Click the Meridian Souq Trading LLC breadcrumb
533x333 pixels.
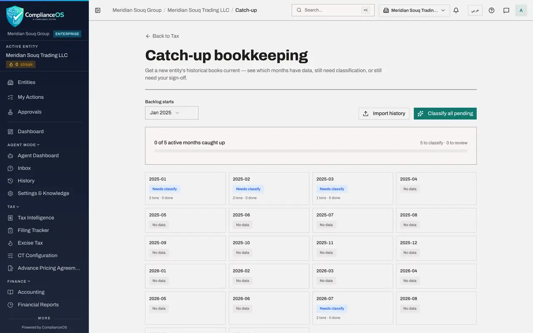tap(198, 10)
